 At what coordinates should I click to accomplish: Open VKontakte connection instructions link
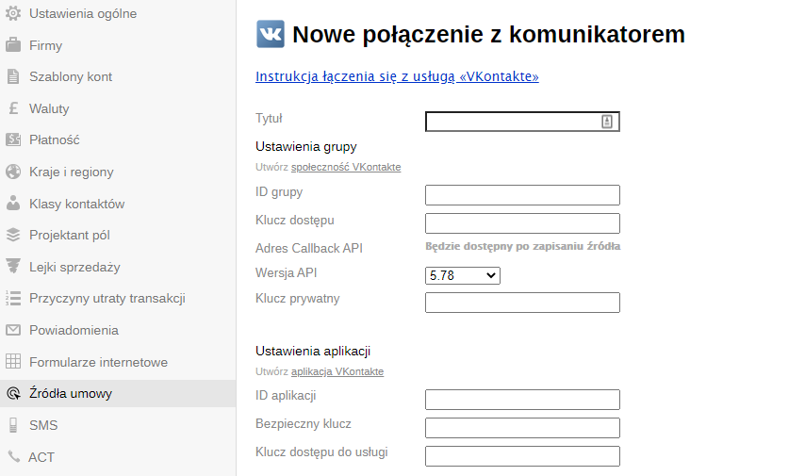pyautogui.click(x=397, y=76)
